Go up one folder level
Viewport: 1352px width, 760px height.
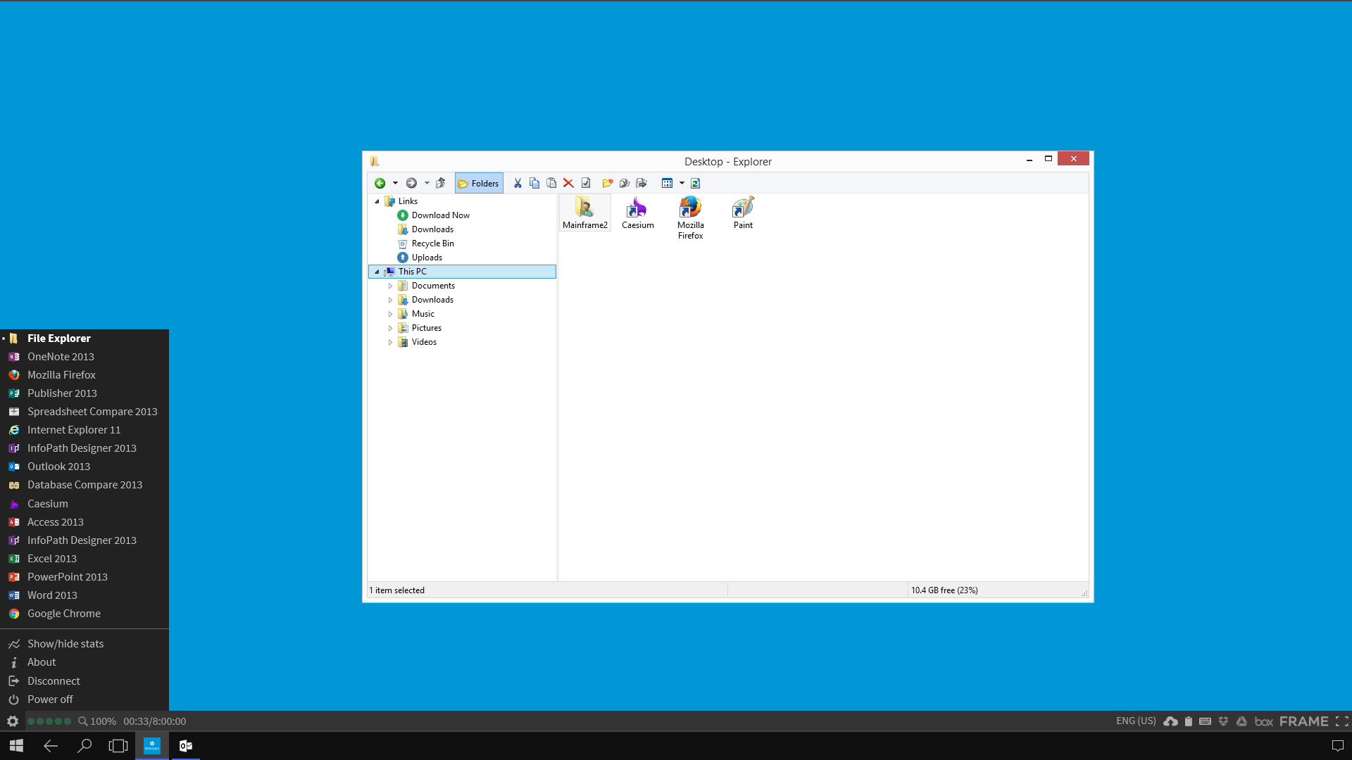(x=441, y=183)
